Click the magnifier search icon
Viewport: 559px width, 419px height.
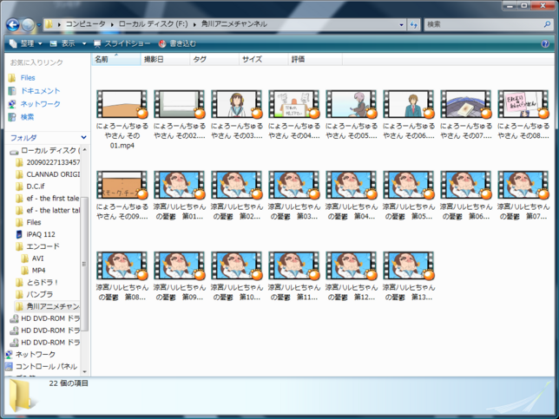click(x=547, y=24)
